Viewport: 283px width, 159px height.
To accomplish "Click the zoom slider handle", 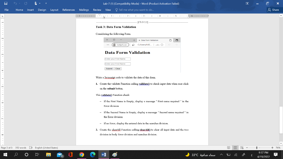I will (x=257, y=148).
